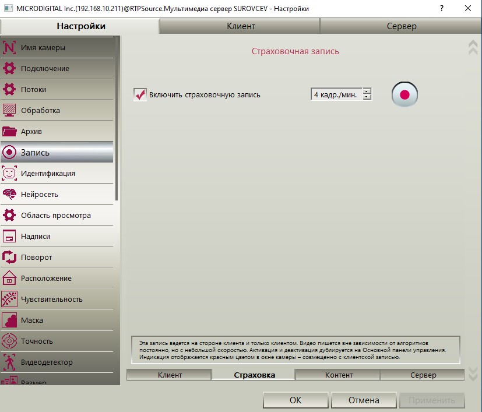The image size is (482, 412).
Task: Click the 4 кадр./мин. value field
Action: 337,94
